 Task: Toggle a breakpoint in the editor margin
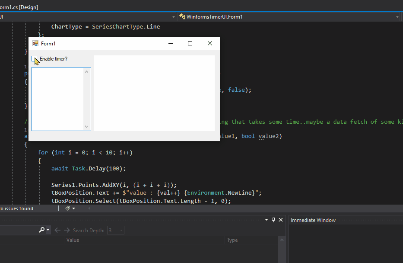point(3,168)
